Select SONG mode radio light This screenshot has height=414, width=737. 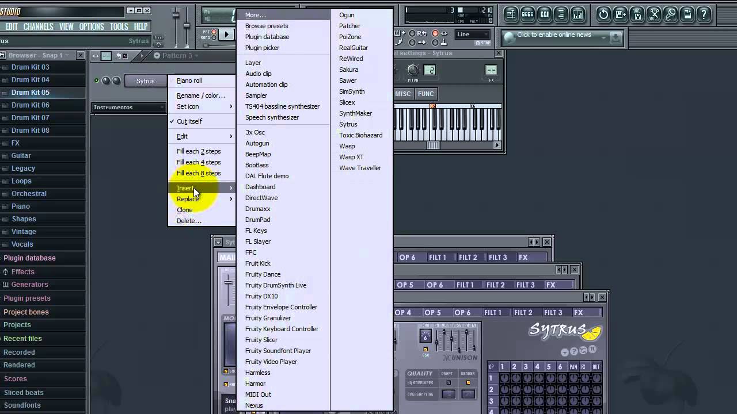pos(214,37)
